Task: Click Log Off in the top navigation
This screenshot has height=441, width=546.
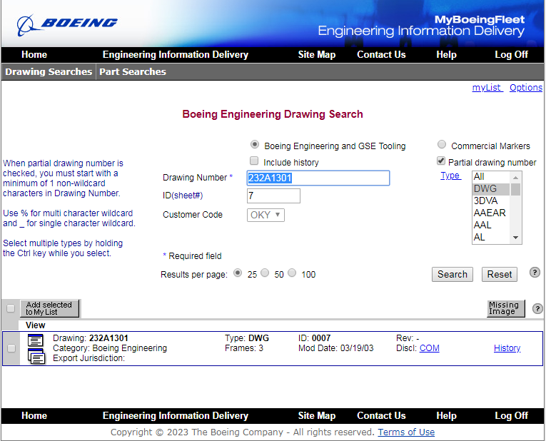Action: pyautogui.click(x=511, y=55)
